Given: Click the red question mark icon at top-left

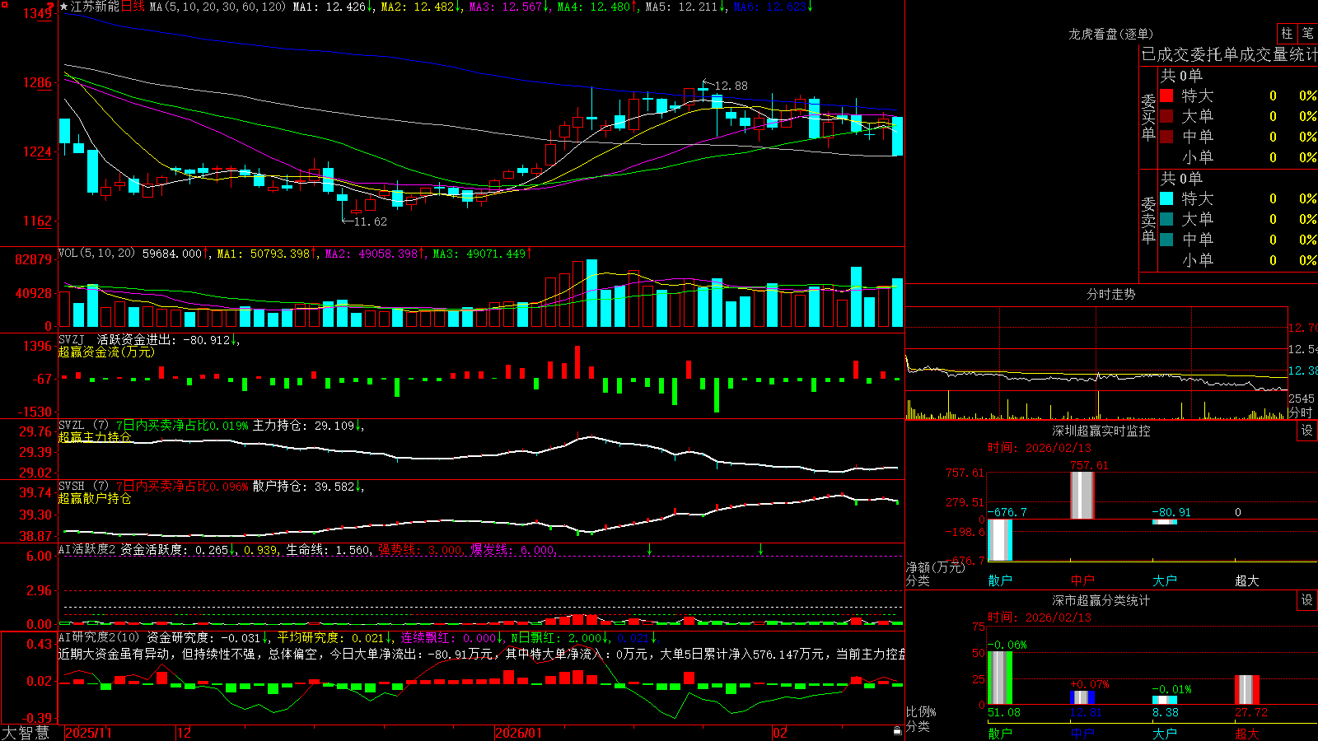Looking at the screenshot, I should 50,7.
